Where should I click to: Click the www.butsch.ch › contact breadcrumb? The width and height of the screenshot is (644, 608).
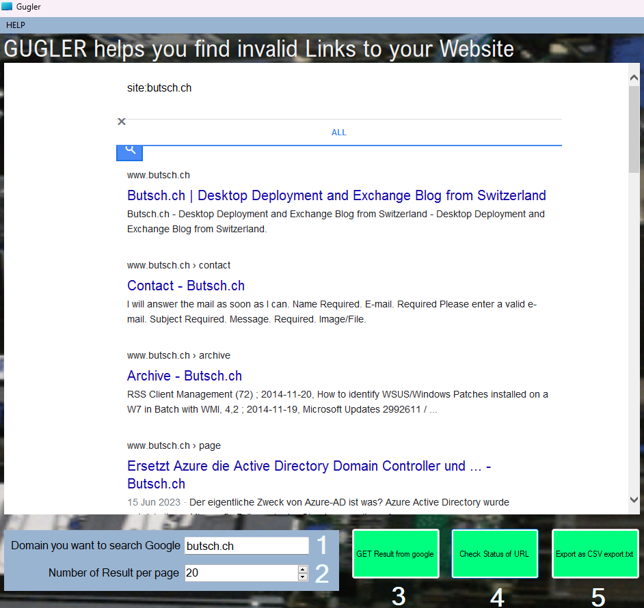178,265
